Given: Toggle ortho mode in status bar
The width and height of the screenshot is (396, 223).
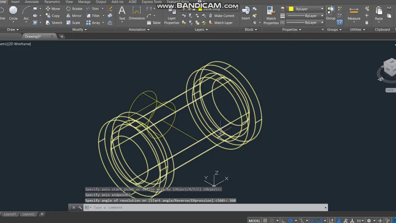Looking at the screenshot, I should (x=284, y=221).
